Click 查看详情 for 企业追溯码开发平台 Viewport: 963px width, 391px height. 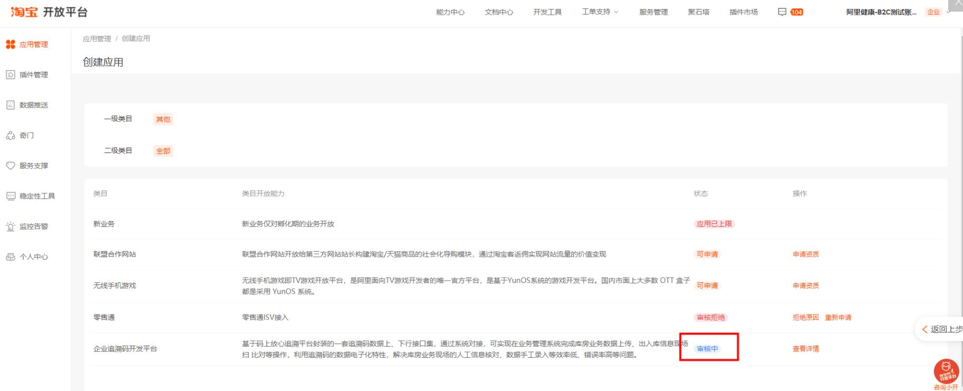click(x=806, y=349)
